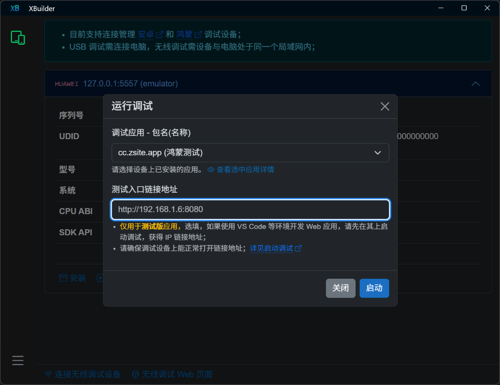The width and height of the screenshot is (500, 385).
Task: Close the 运行调试 dialog with X
Action: pyautogui.click(x=385, y=106)
